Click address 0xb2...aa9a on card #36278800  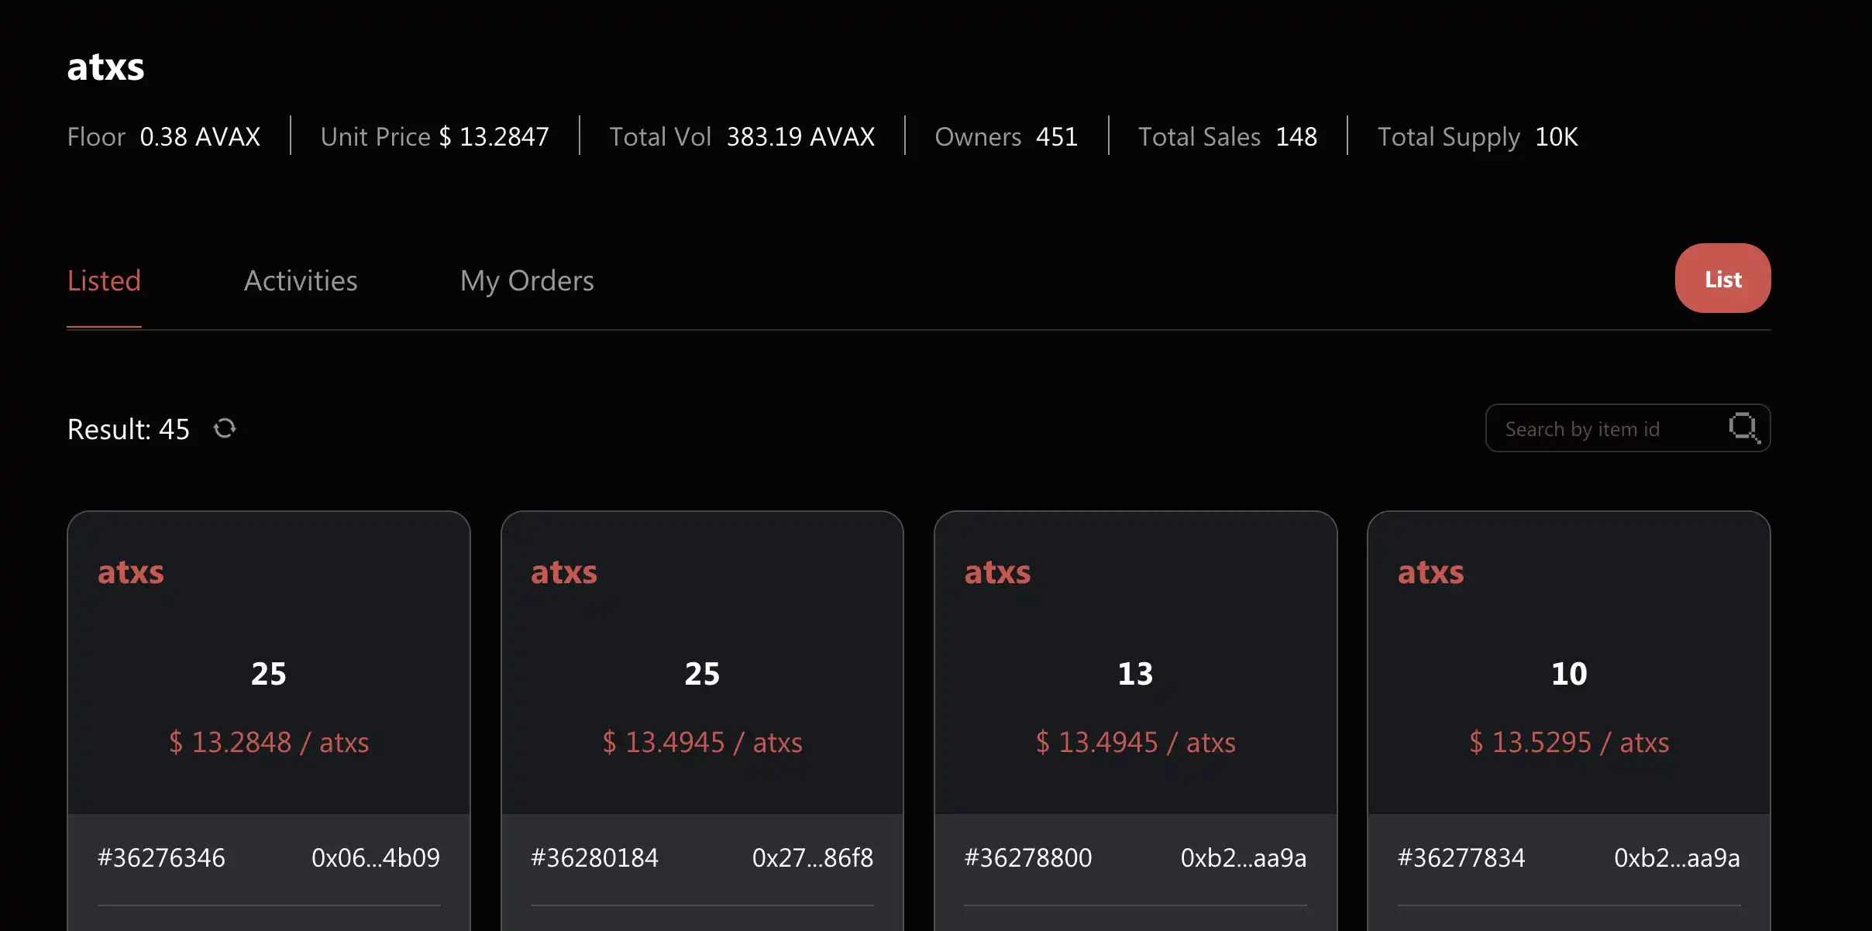[x=1243, y=857]
